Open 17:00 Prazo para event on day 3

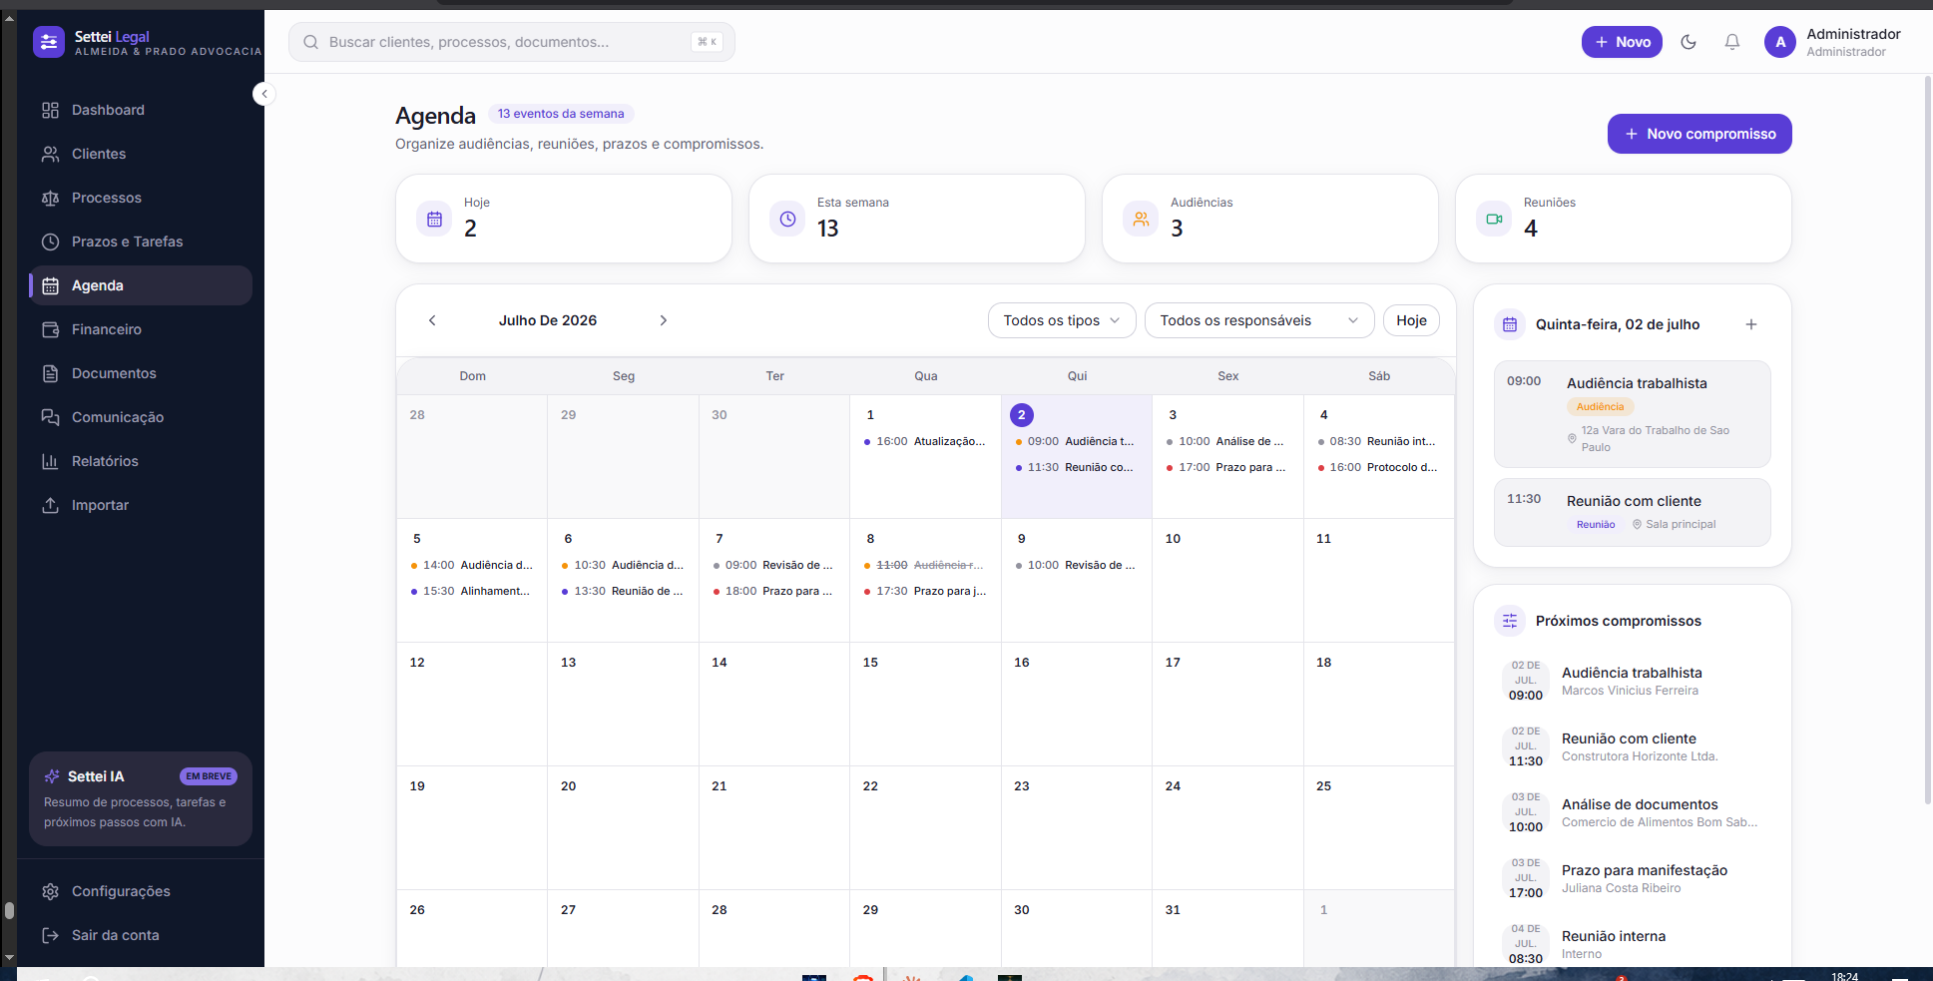pyautogui.click(x=1227, y=467)
